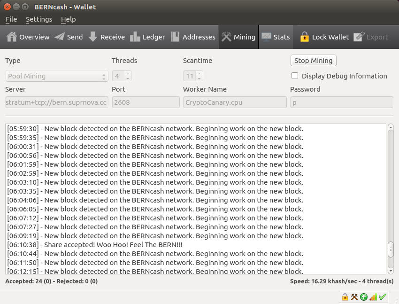Click the Lock Wallet button label
The image size is (399, 304).
pos(330,37)
